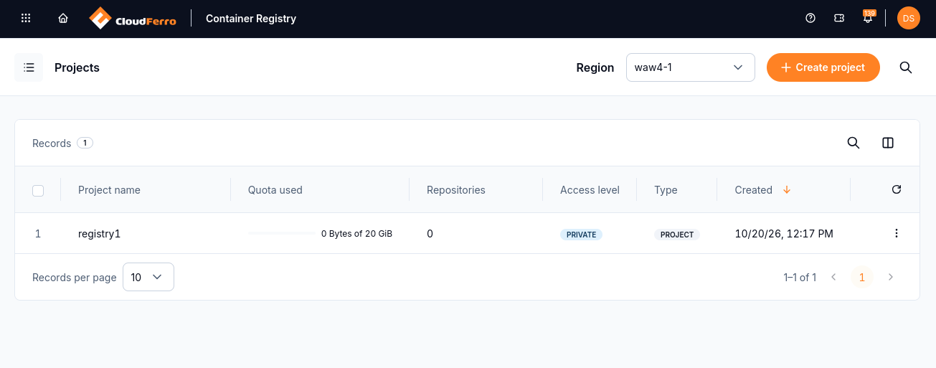Click the PROJECT type badge
The image size is (936, 368).
(x=677, y=235)
